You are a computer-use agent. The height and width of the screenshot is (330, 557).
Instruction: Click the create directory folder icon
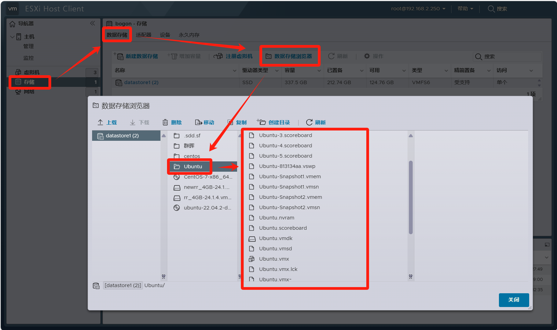coord(261,122)
